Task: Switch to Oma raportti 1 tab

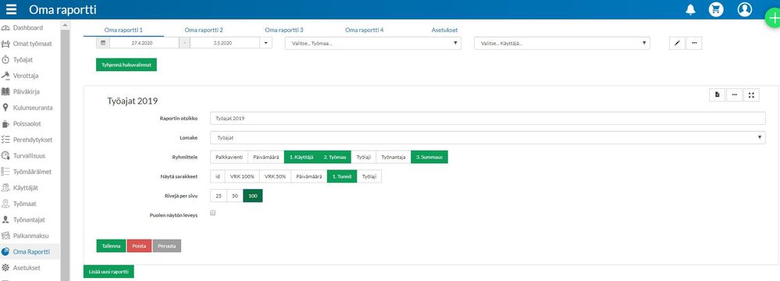Action: (x=123, y=30)
